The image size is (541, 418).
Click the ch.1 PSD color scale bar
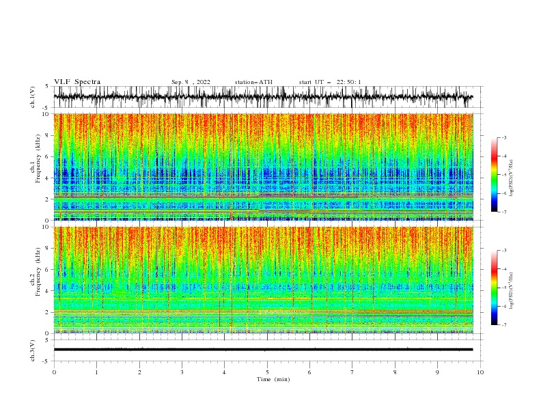coord(494,175)
